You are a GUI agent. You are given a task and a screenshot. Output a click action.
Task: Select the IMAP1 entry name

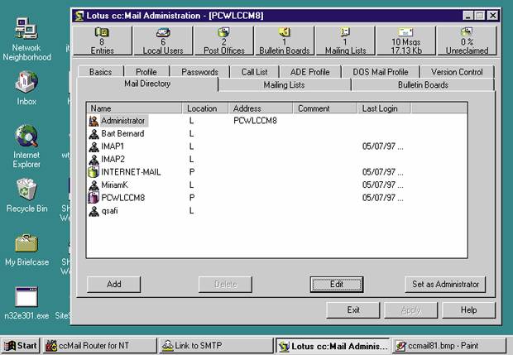pos(113,146)
